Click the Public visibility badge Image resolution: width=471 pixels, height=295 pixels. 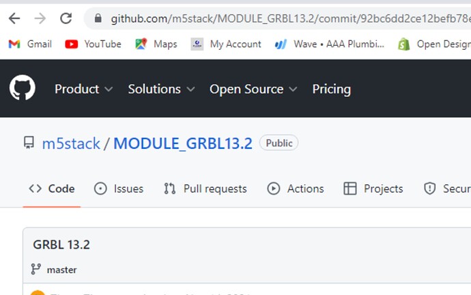(x=279, y=143)
